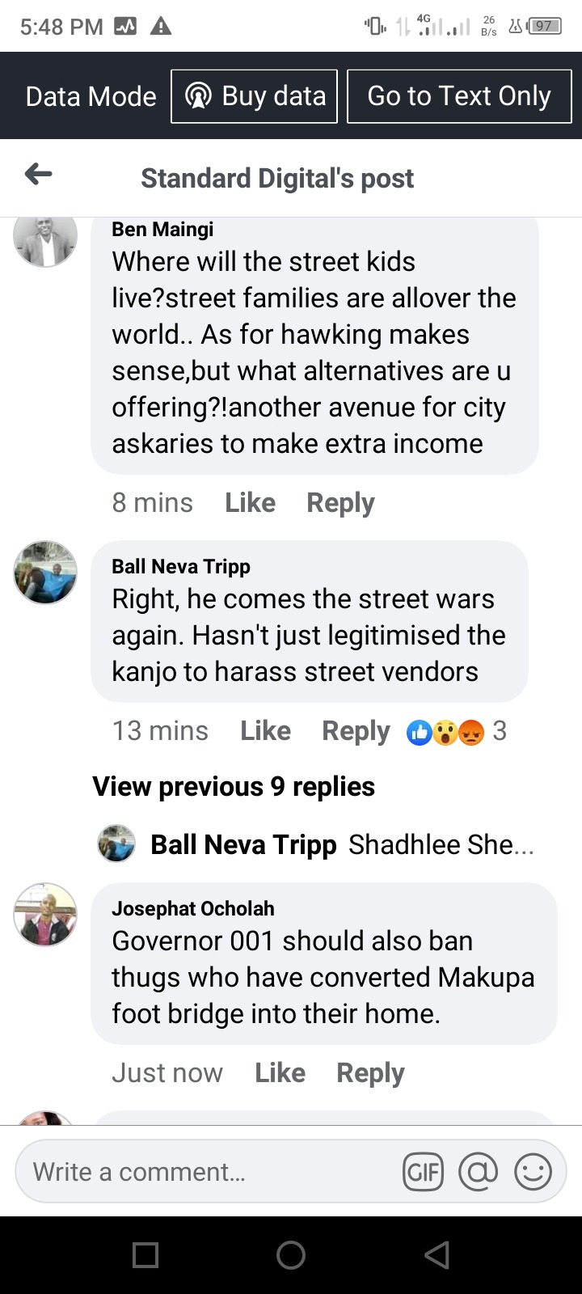The width and height of the screenshot is (582, 1294).
Task: Expand View previous 9 replies
Action: tap(234, 786)
